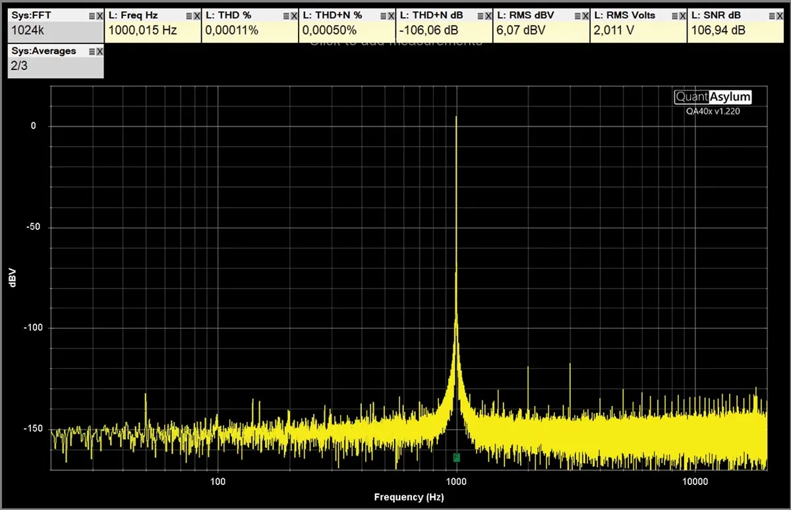Close the L: RMS Volts measurement tile
The image size is (791, 510).
683,15
